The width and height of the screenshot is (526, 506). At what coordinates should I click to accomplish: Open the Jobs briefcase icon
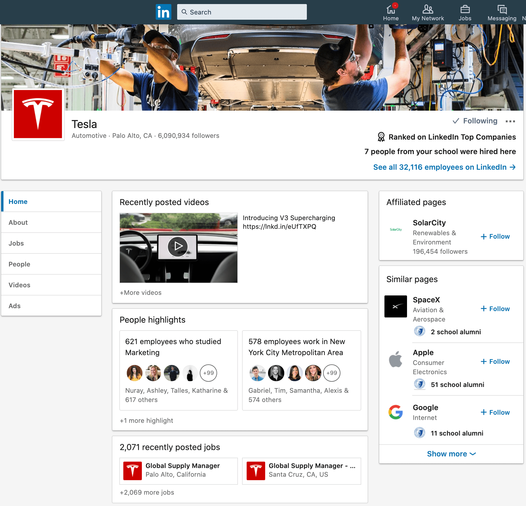(465, 10)
